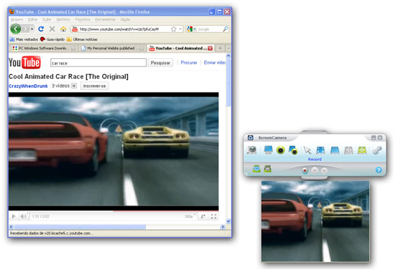The image size is (394, 270).
Task: Select the desktop monitor capture source icon
Action: coord(269,150)
